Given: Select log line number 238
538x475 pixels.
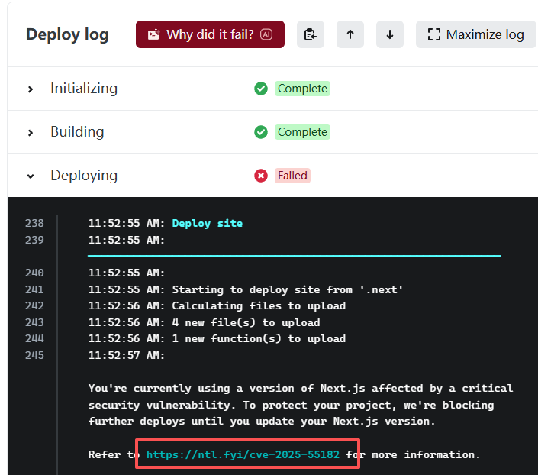Looking at the screenshot, I should (34, 224).
